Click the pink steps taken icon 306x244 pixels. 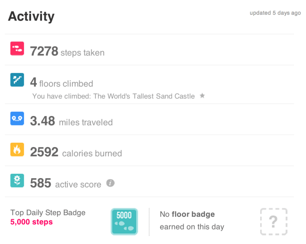click(17, 48)
